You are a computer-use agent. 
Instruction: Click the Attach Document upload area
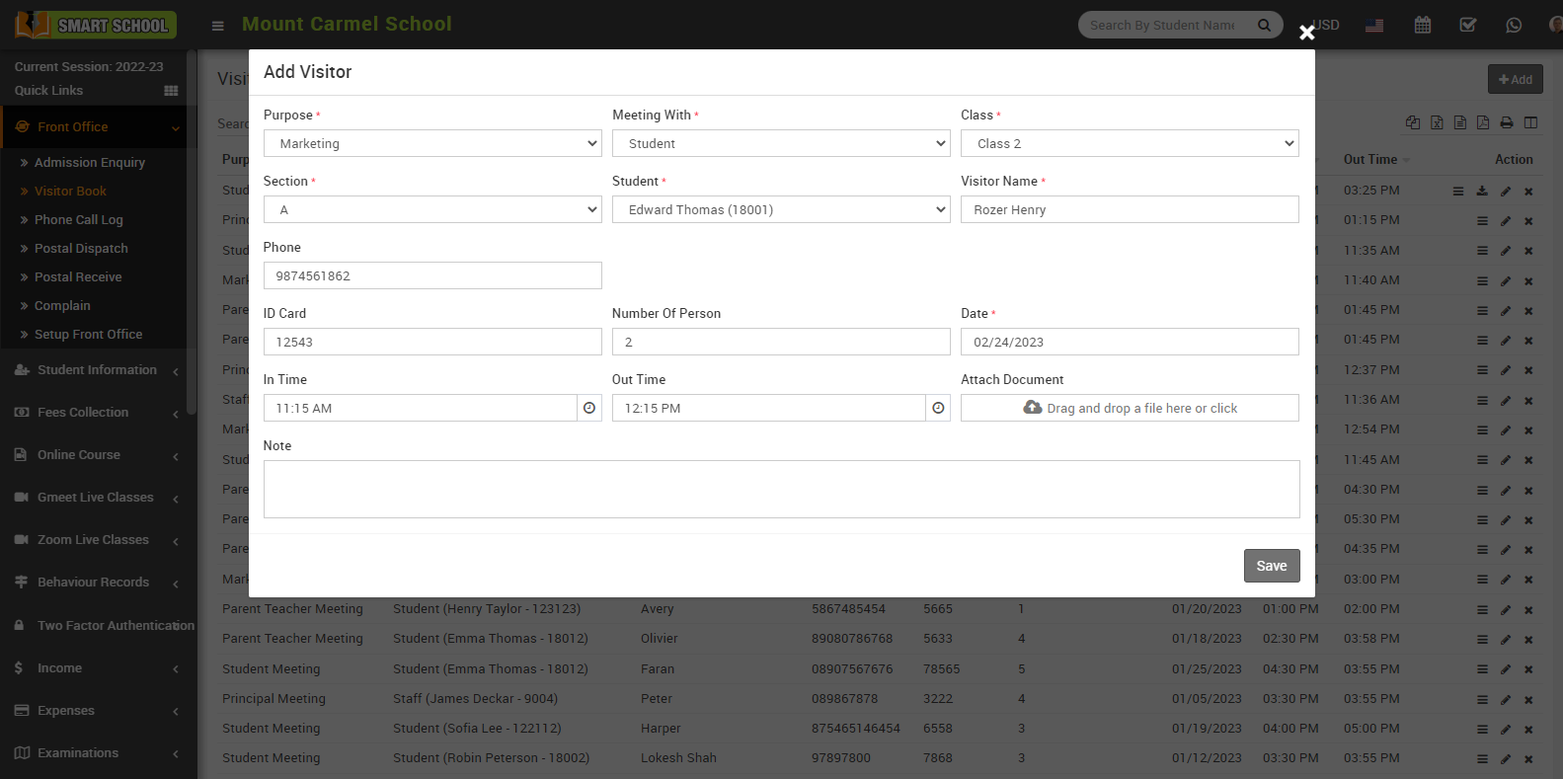(x=1129, y=408)
